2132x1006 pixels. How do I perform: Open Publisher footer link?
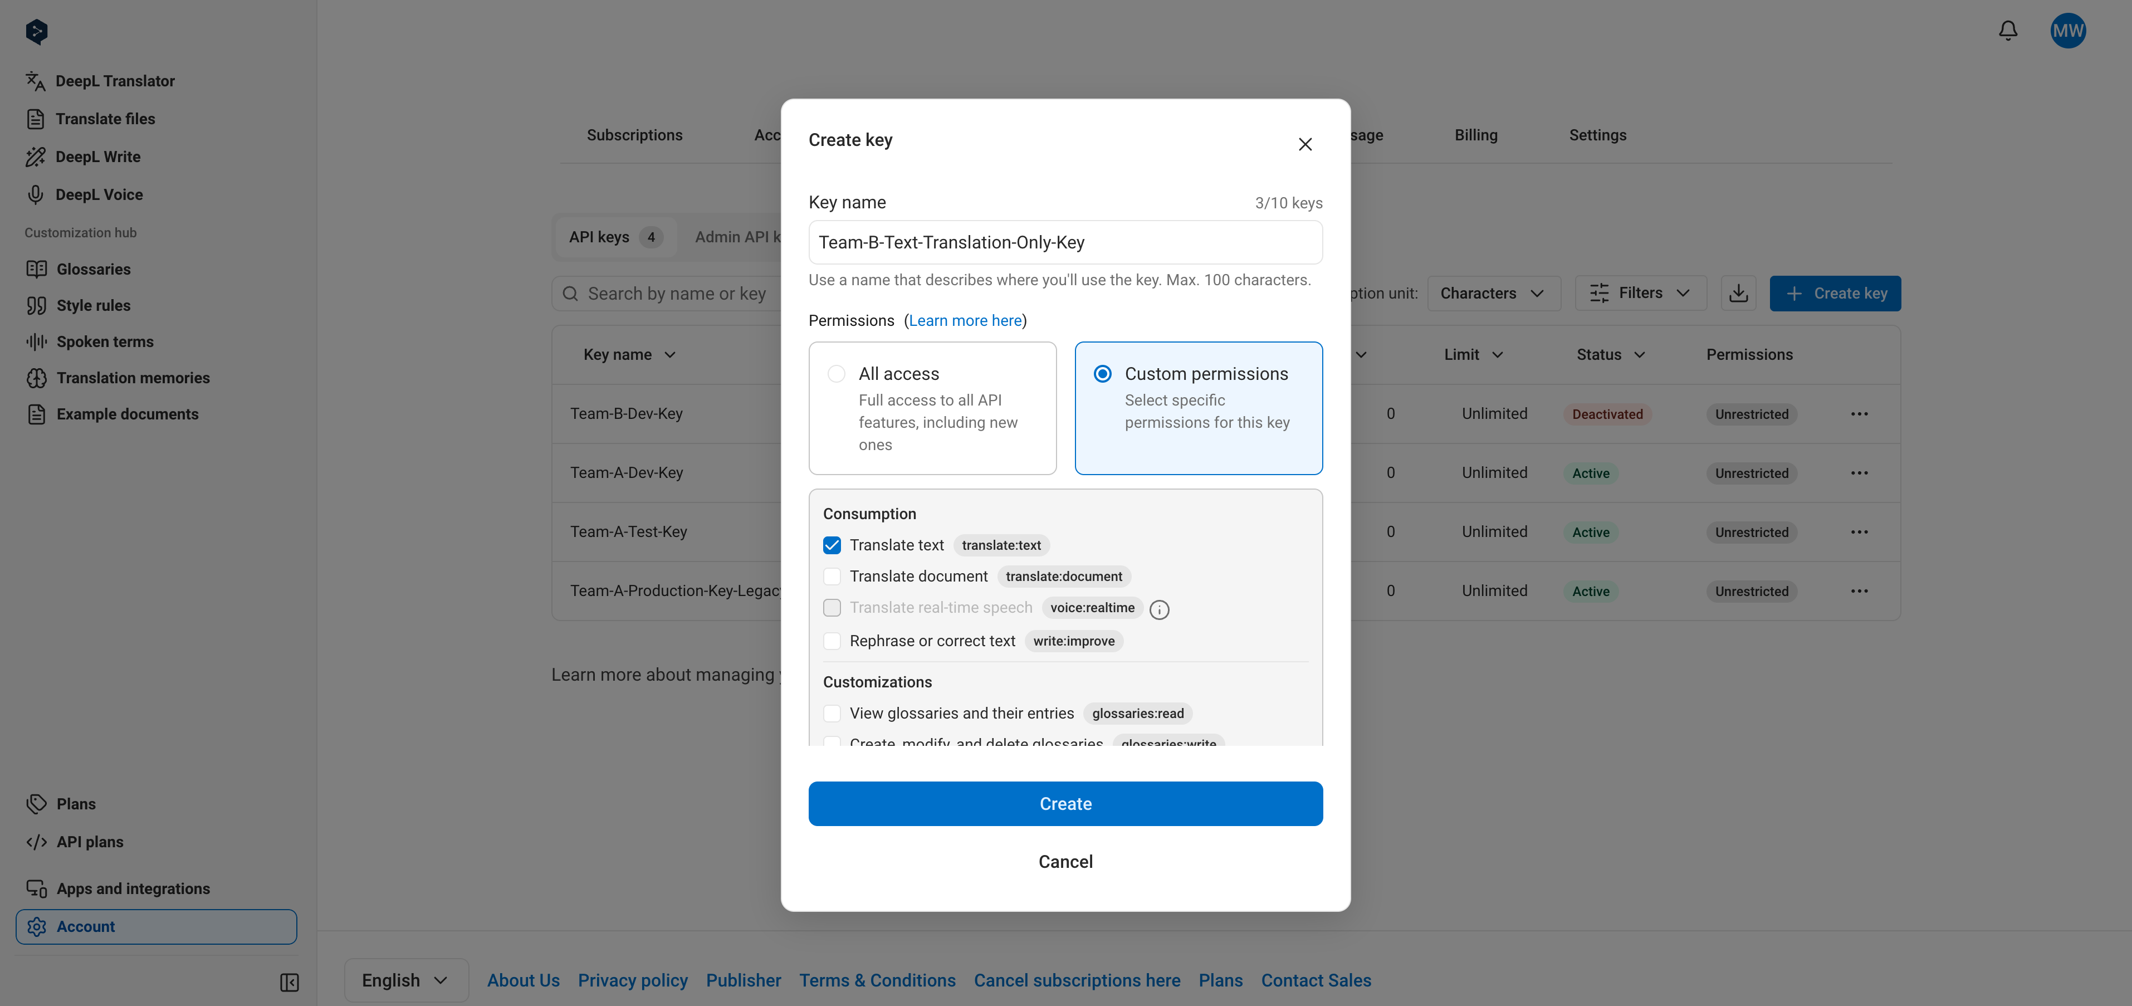click(x=743, y=980)
